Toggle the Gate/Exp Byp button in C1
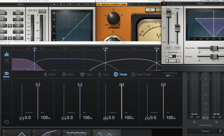 (42, 11)
